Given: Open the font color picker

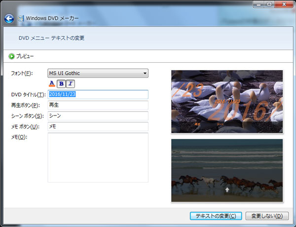Looking at the screenshot, I should [x=52, y=83].
